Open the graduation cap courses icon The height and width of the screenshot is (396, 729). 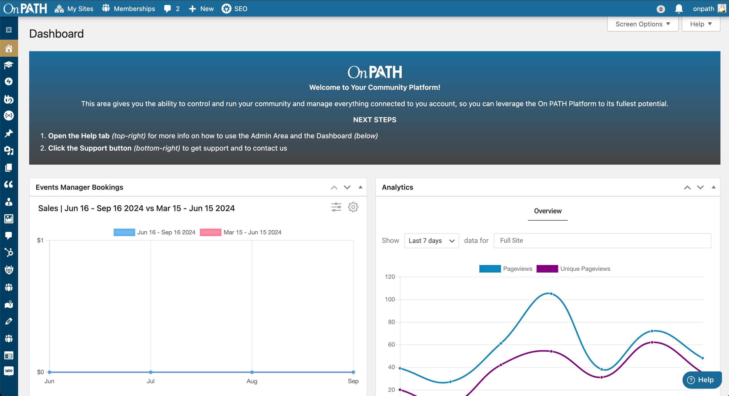[x=9, y=65]
